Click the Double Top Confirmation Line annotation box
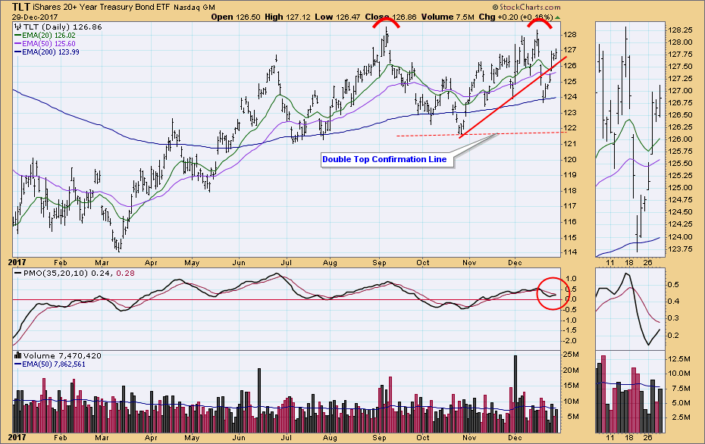The image size is (705, 444). point(387,160)
